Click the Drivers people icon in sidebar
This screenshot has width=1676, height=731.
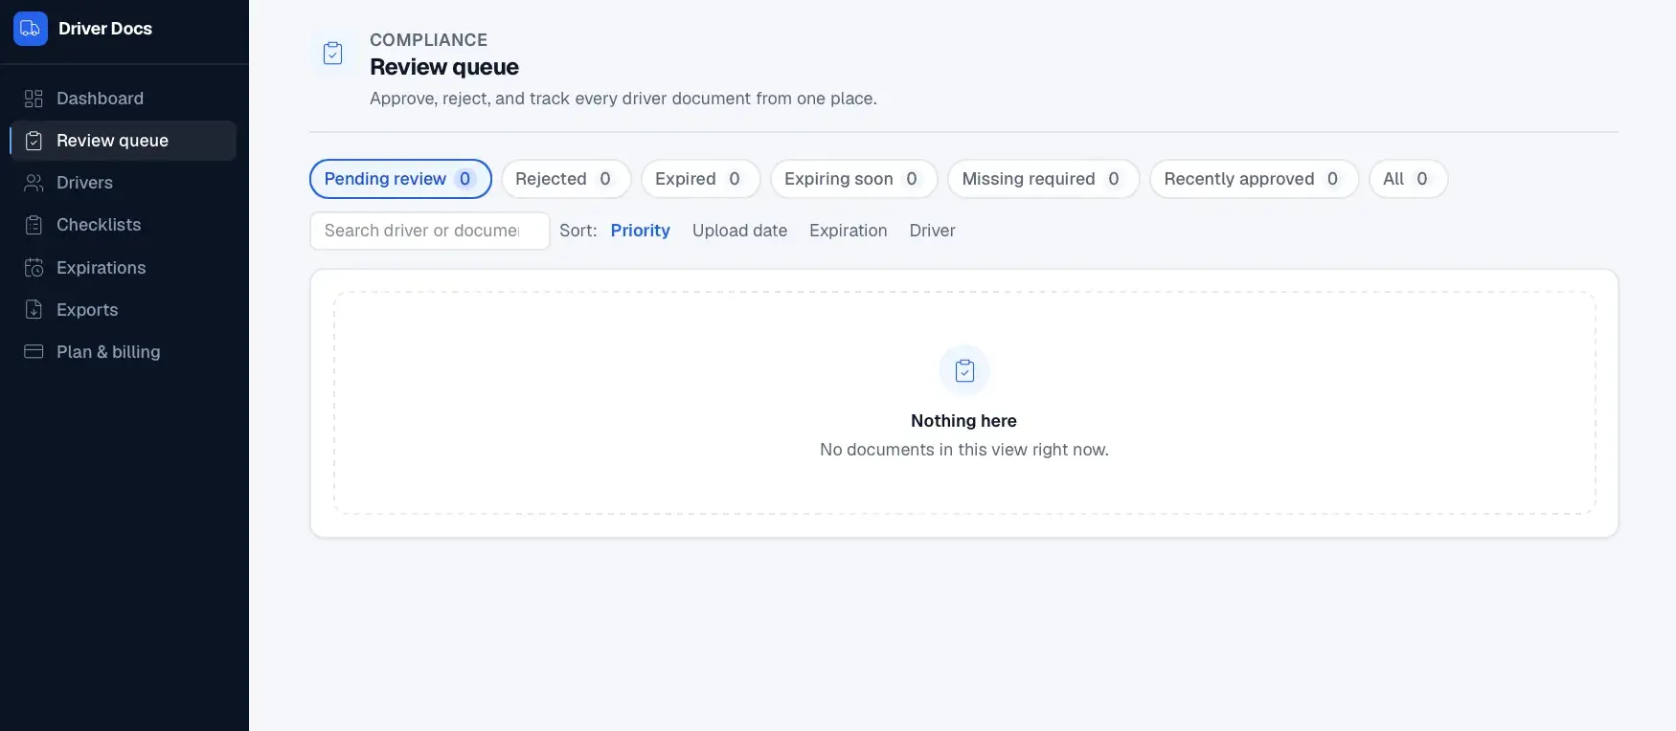click(x=34, y=183)
